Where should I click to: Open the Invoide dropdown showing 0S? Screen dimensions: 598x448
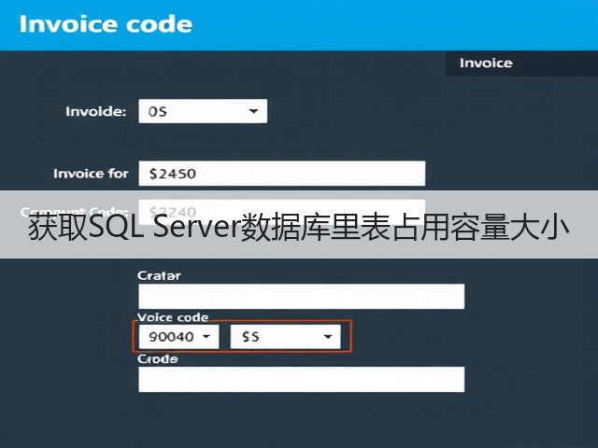pyautogui.click(x=203, y=111)
